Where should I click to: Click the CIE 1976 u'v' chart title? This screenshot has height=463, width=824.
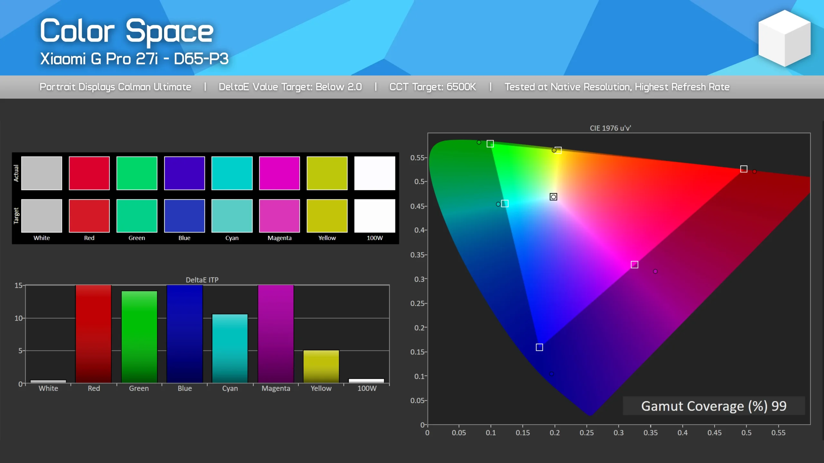click(610, 128)
